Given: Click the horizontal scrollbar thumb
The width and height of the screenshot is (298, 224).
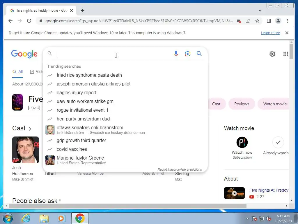Looking at the screenshot, I should click(x=128, y=206).
